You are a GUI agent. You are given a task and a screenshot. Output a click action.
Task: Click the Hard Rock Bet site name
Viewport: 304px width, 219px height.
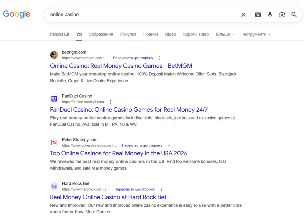point(76,183)
